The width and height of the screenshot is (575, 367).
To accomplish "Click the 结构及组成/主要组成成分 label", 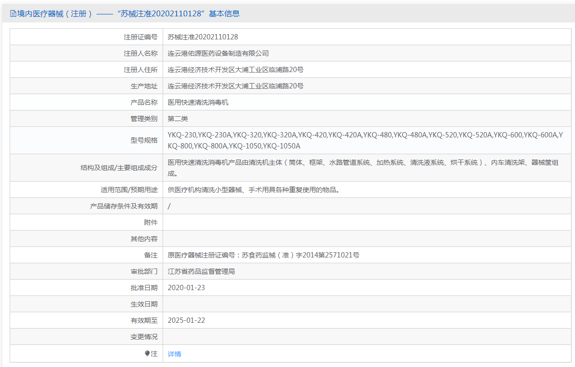I will pyautogui.click(x=119, y=168).
